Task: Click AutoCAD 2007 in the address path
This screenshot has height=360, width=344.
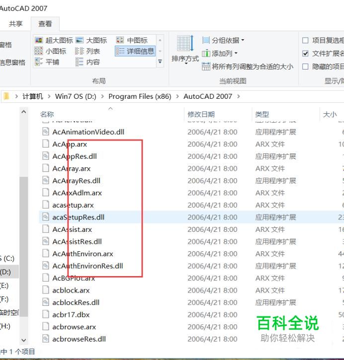Action: [208, 96]
